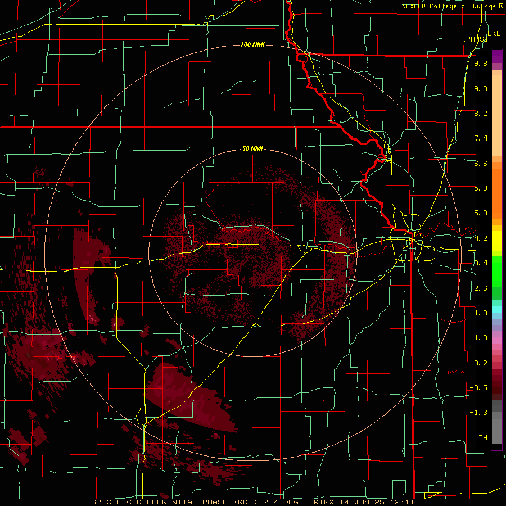
Task: Click the 5.8 legend value
Action: 481,188
